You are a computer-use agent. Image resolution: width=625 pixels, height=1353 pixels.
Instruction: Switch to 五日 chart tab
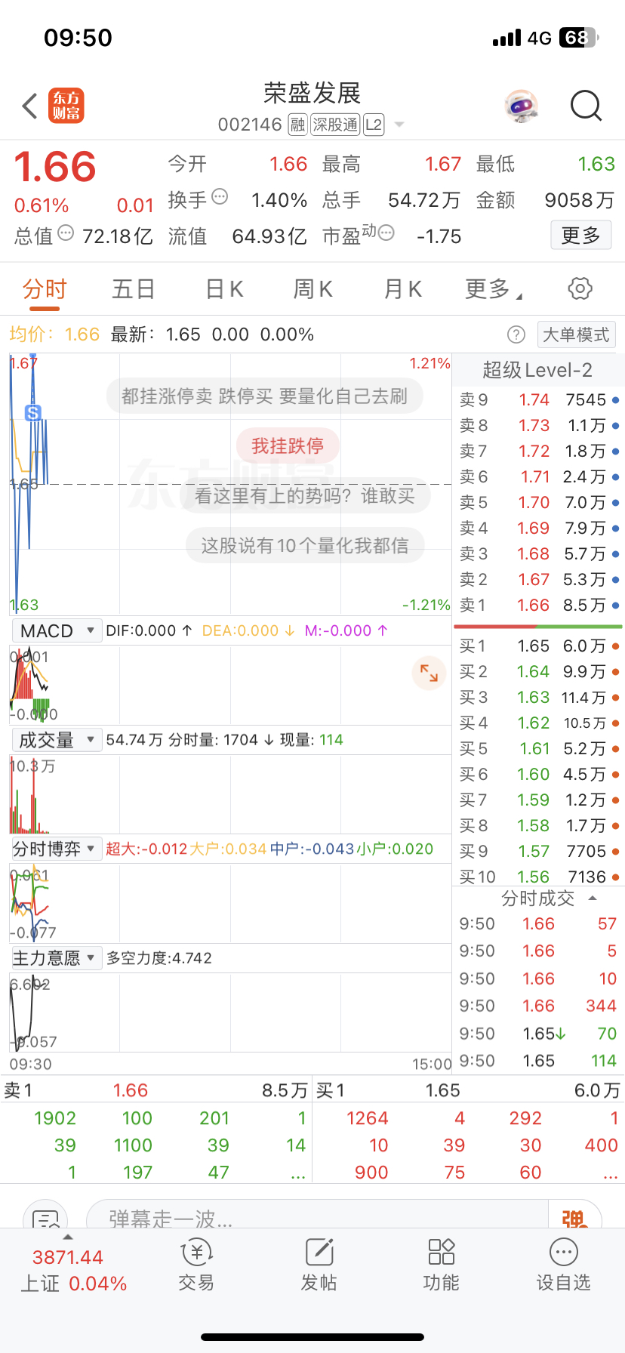134,289
